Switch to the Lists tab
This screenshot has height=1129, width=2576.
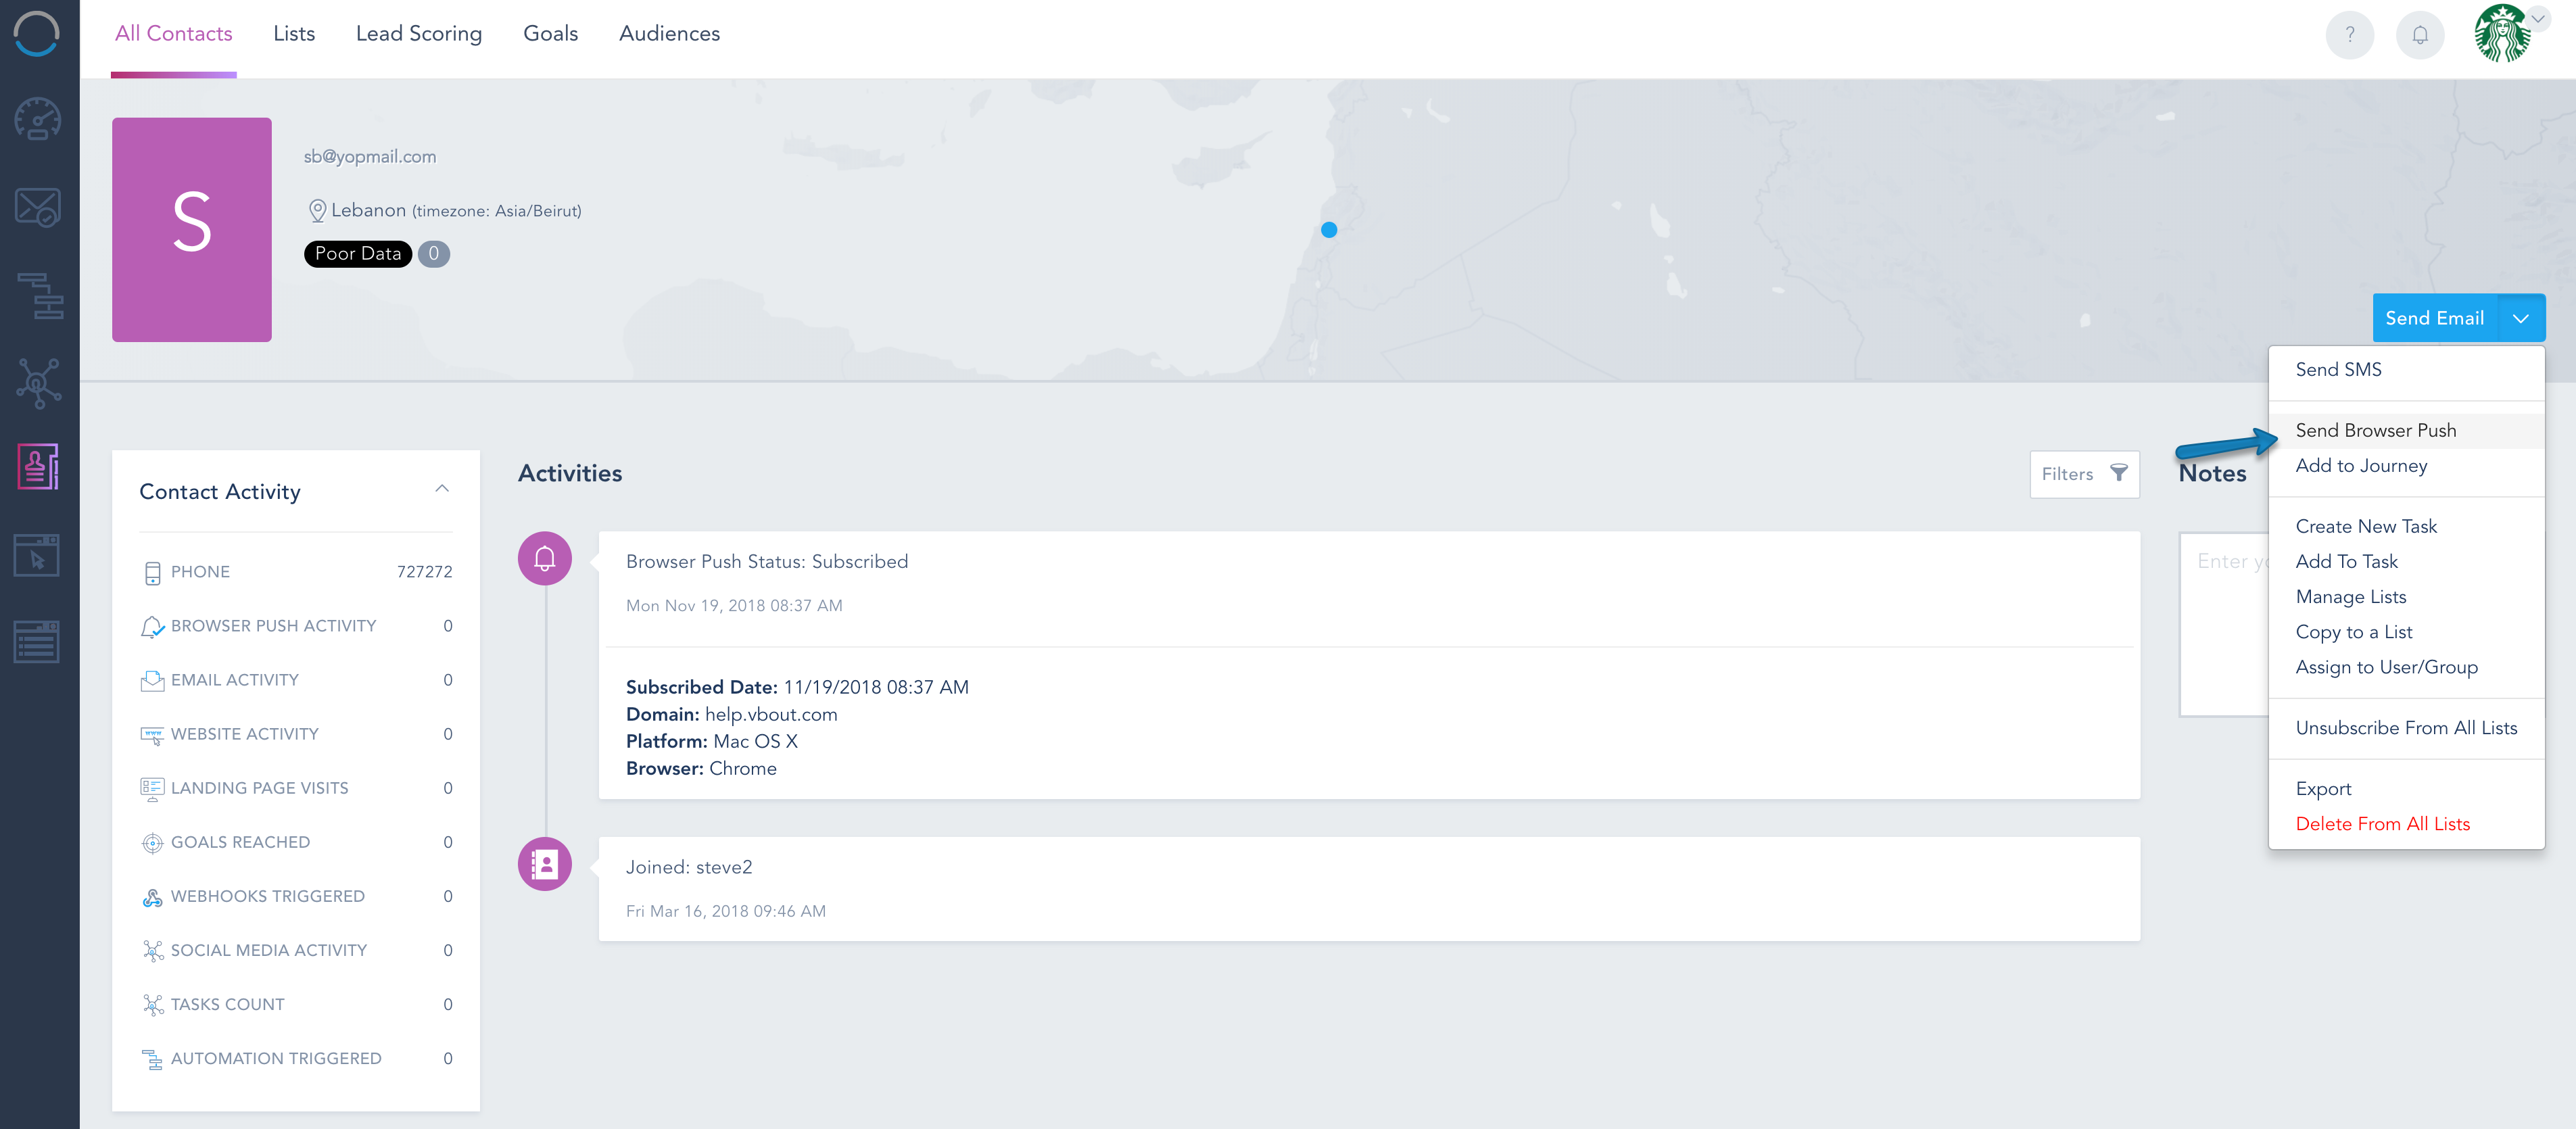(294, 34)
